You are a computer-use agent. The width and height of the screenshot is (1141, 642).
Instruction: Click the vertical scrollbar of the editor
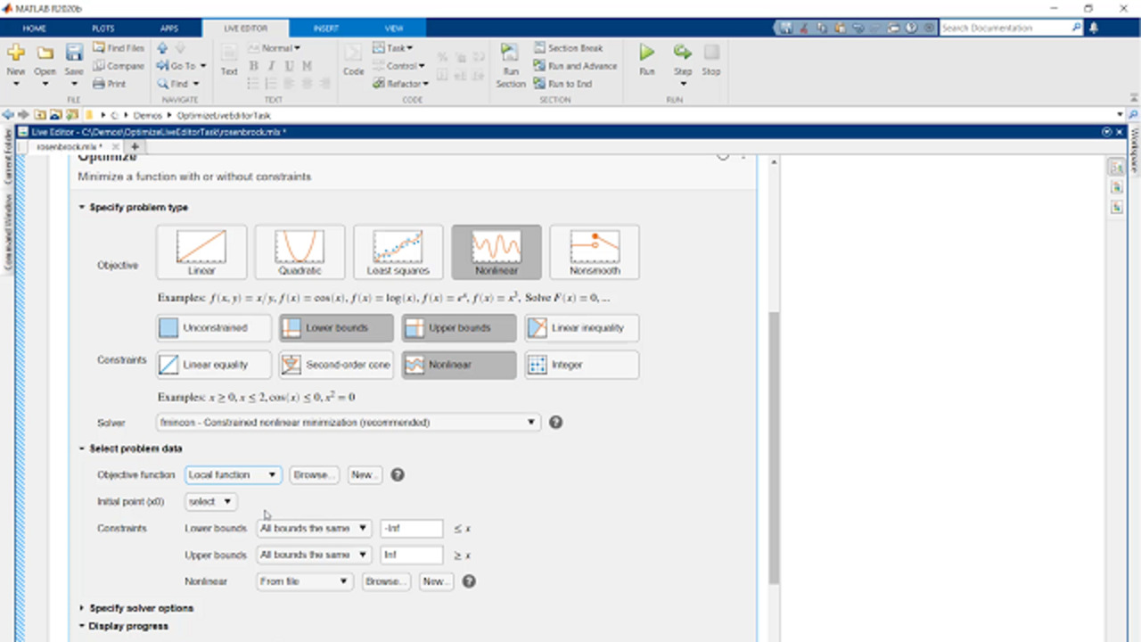(773, 446)
